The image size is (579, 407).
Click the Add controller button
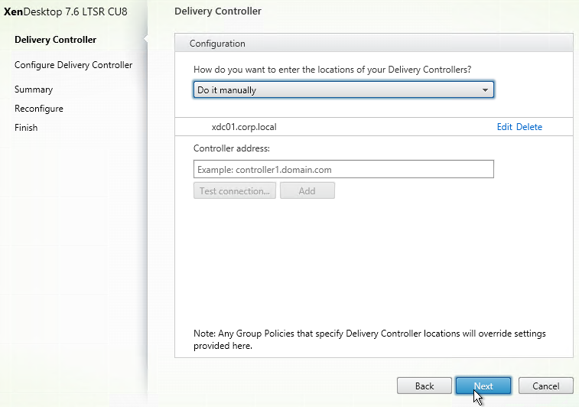tap(307, 190)
